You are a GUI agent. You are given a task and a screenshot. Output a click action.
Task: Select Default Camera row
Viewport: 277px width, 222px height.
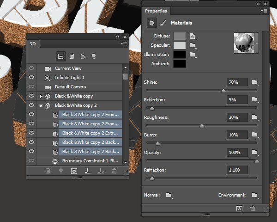tap(79, 86)
